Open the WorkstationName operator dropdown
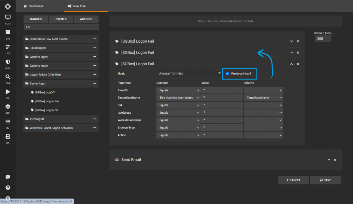 click(x=178, y=120)
